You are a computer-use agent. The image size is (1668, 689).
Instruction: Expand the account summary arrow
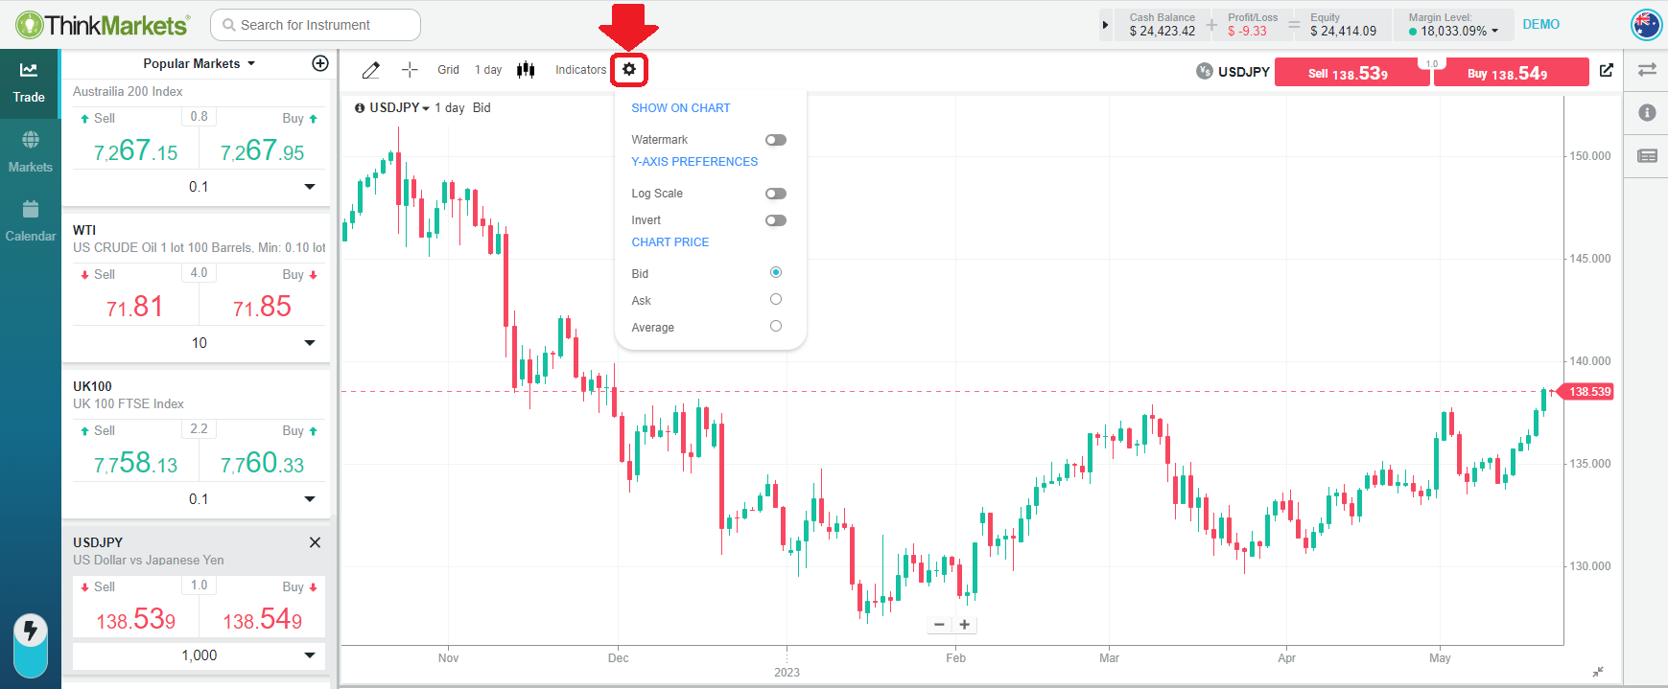[1105, 25]
